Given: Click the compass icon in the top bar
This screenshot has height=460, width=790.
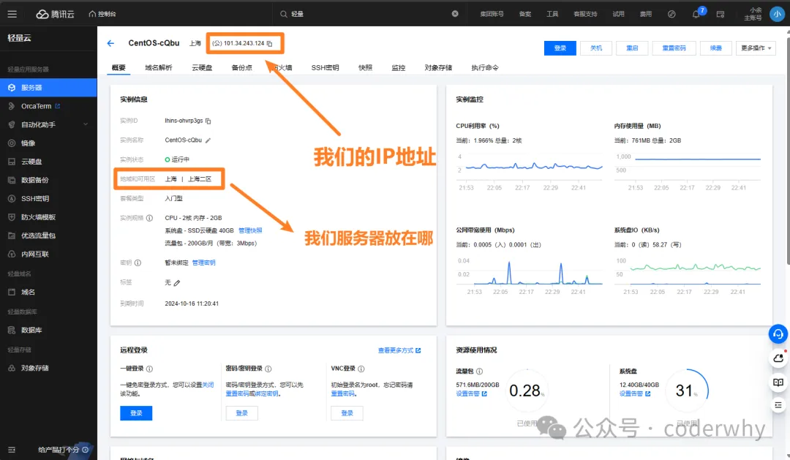Looking at the screenshot, I should [x=671, y=14].
